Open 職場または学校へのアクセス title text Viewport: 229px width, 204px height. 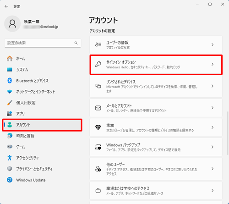pyautogui.click(x=128, y=188)
